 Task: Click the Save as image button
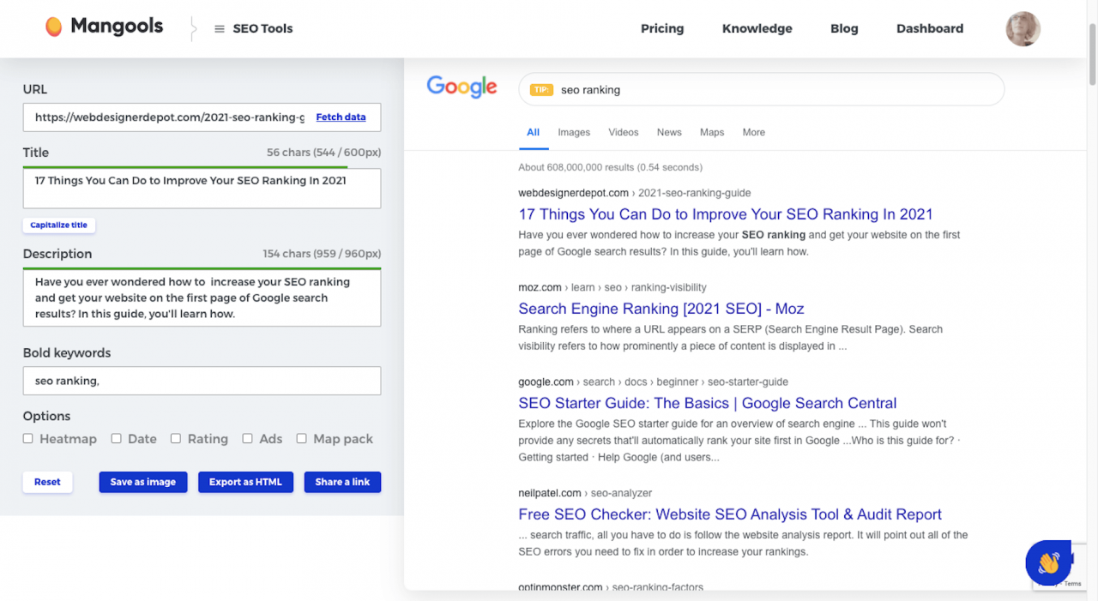142,482
